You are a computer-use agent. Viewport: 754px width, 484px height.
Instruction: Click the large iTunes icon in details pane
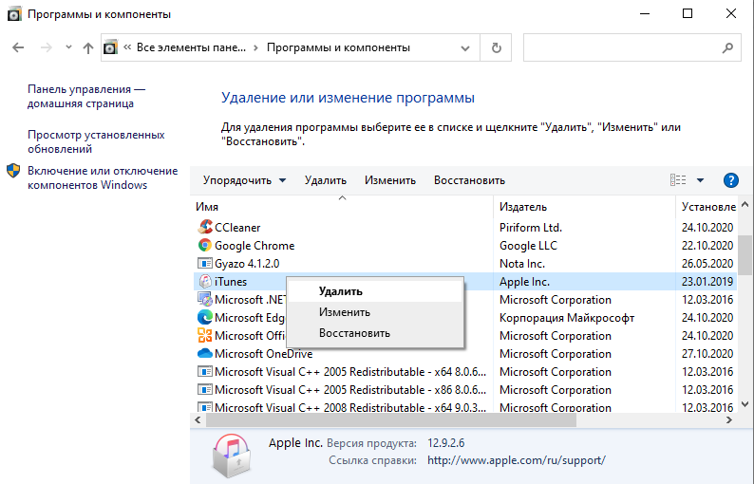[x=232, y=456]
